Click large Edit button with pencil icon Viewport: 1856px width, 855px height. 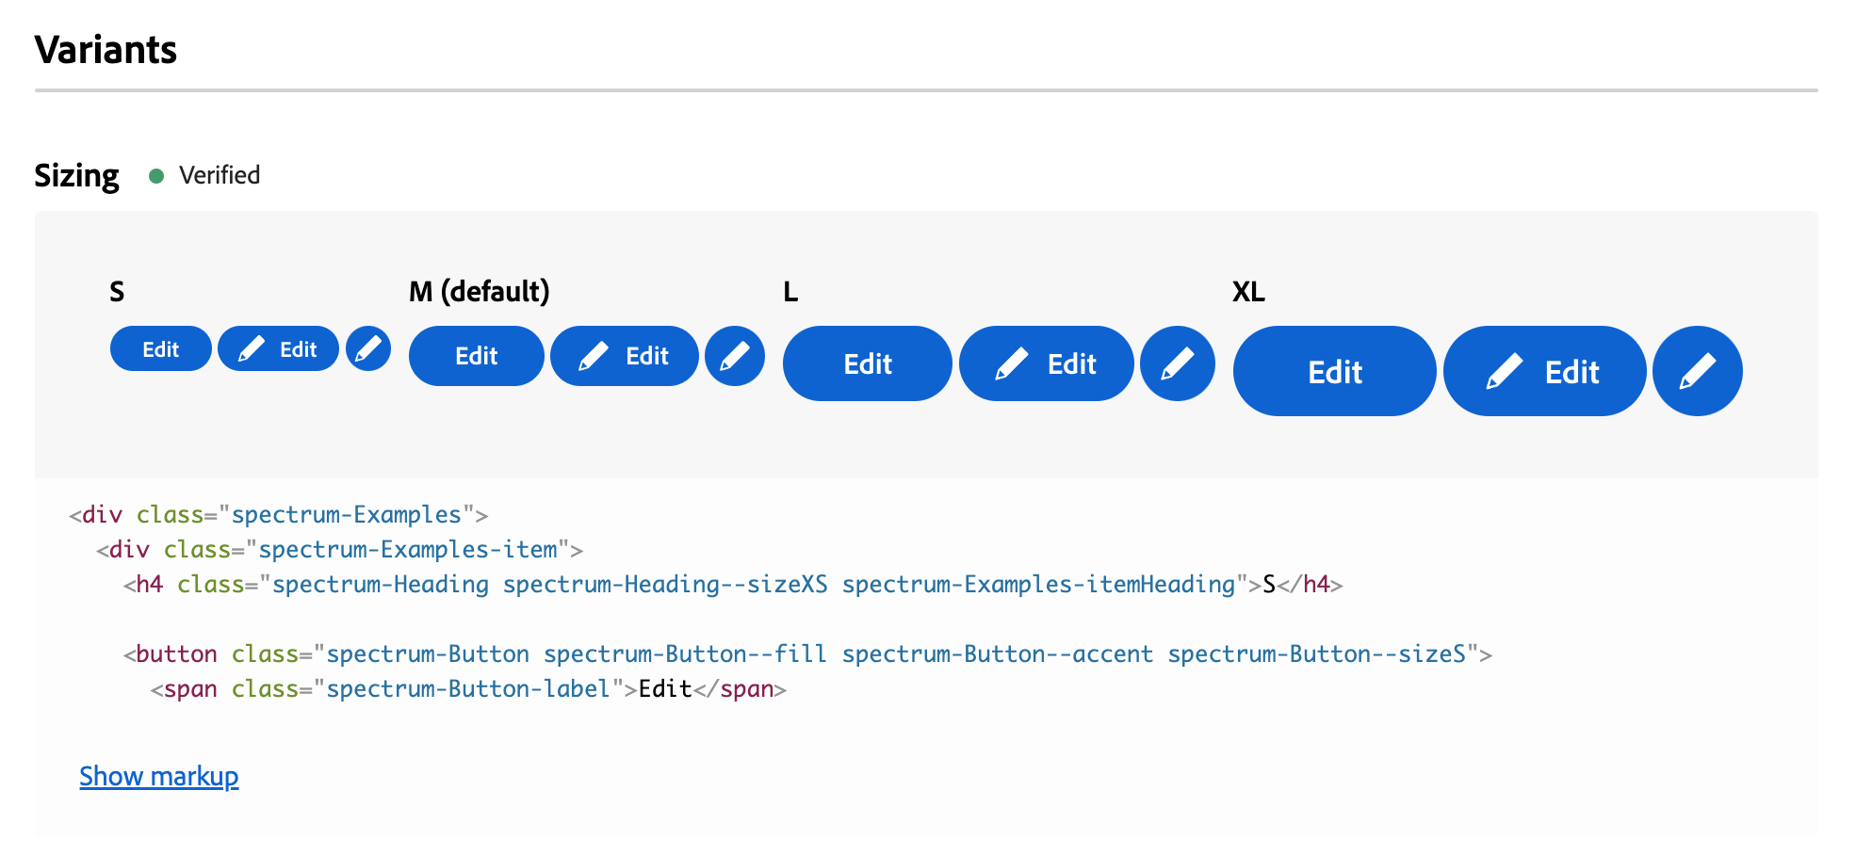[x=1047, y=363]
